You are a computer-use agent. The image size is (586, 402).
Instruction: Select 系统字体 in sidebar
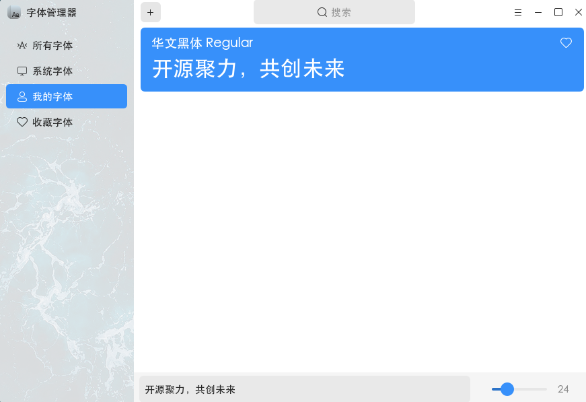[x=67, y=71]
